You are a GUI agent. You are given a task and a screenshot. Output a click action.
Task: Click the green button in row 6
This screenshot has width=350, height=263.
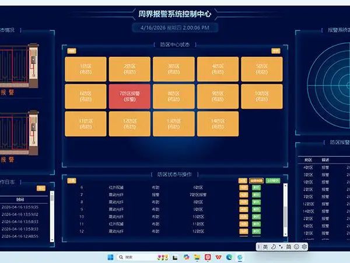pyautogui.click(x=256, y=188)
